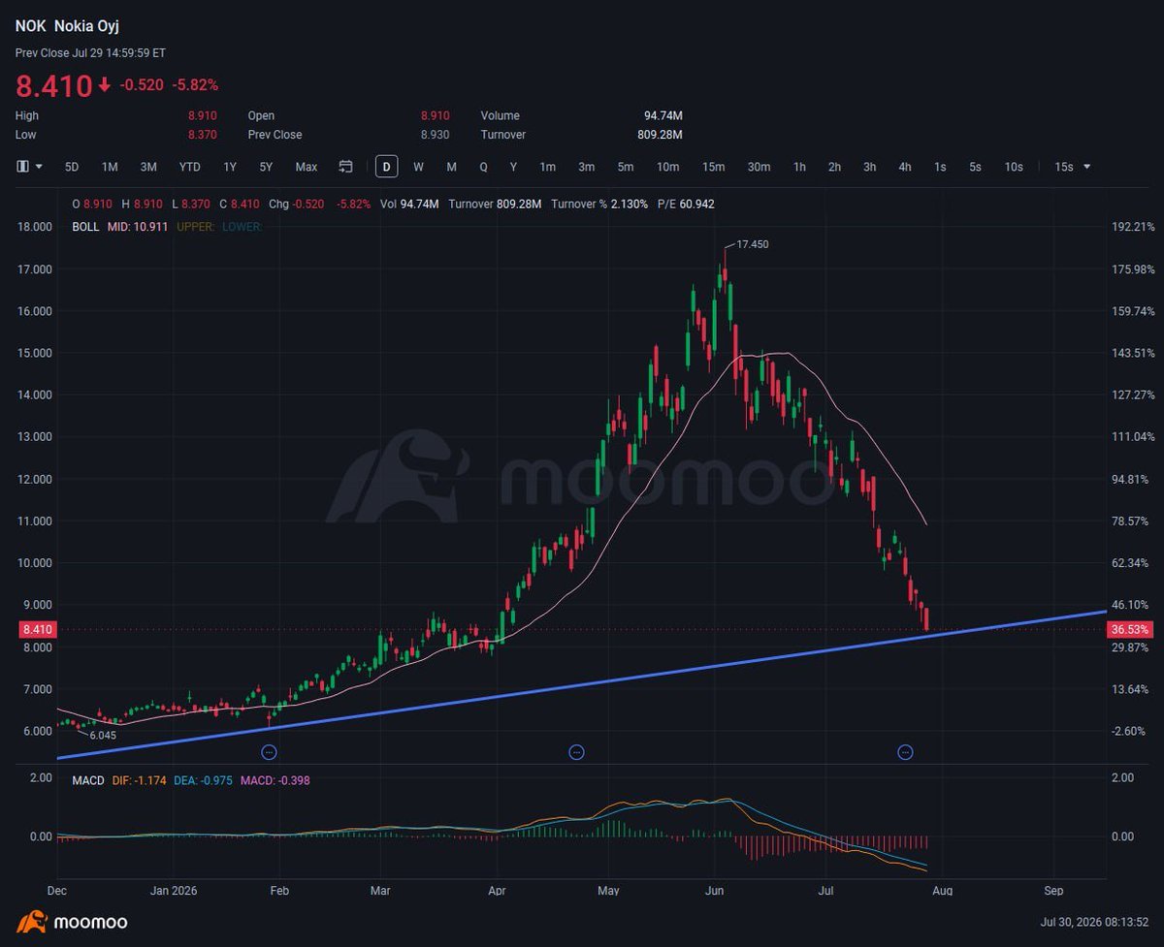
Task: Select the 3M time range
Action: point(148,167)
